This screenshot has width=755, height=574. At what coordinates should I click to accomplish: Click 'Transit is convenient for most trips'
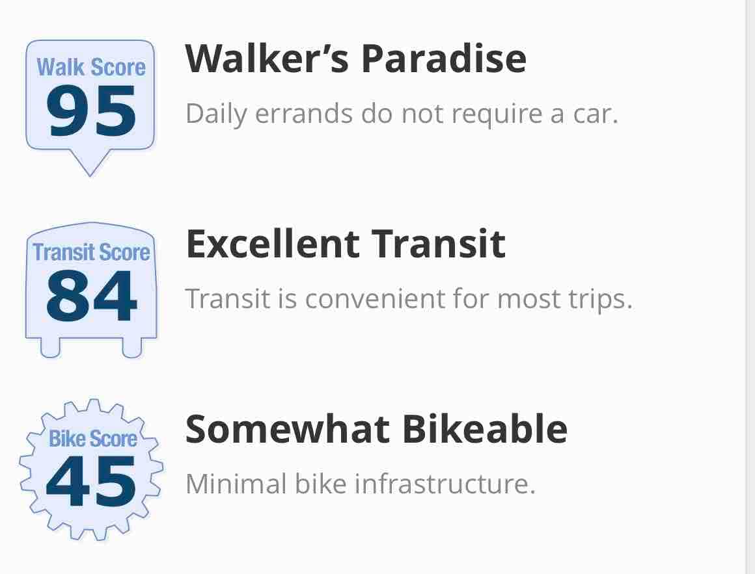[x=409, y=298]
